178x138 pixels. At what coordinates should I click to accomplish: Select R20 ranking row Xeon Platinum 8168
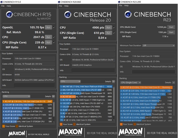coord(86,87)
